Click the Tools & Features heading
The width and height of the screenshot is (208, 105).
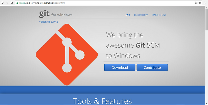point(102,101)
